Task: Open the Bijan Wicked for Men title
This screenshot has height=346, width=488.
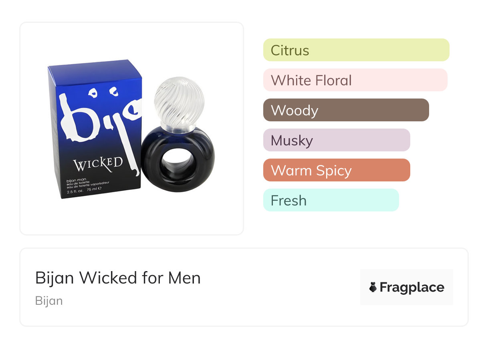Action: [118, 278]
